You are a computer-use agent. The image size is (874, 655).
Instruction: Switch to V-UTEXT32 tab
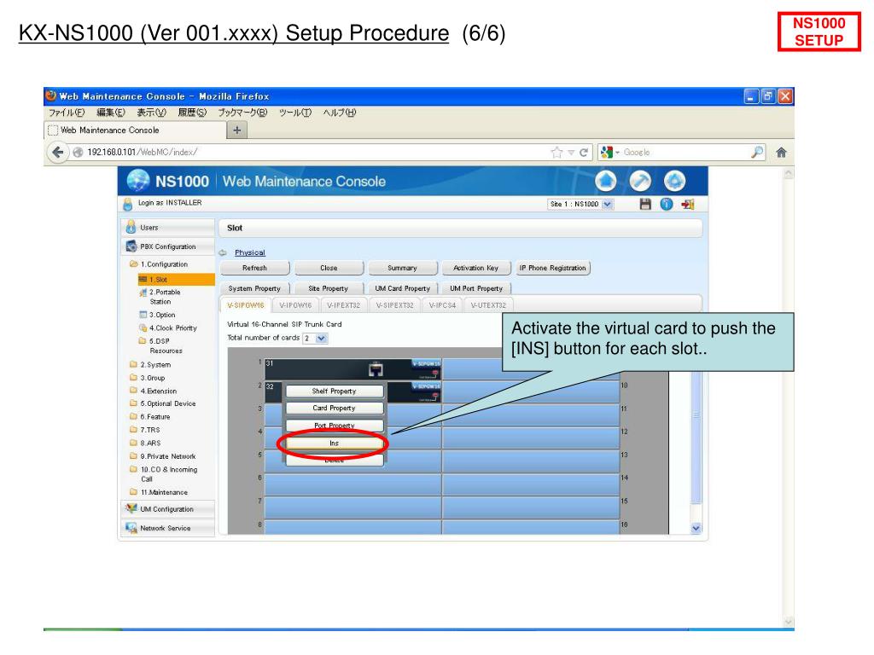488,305
